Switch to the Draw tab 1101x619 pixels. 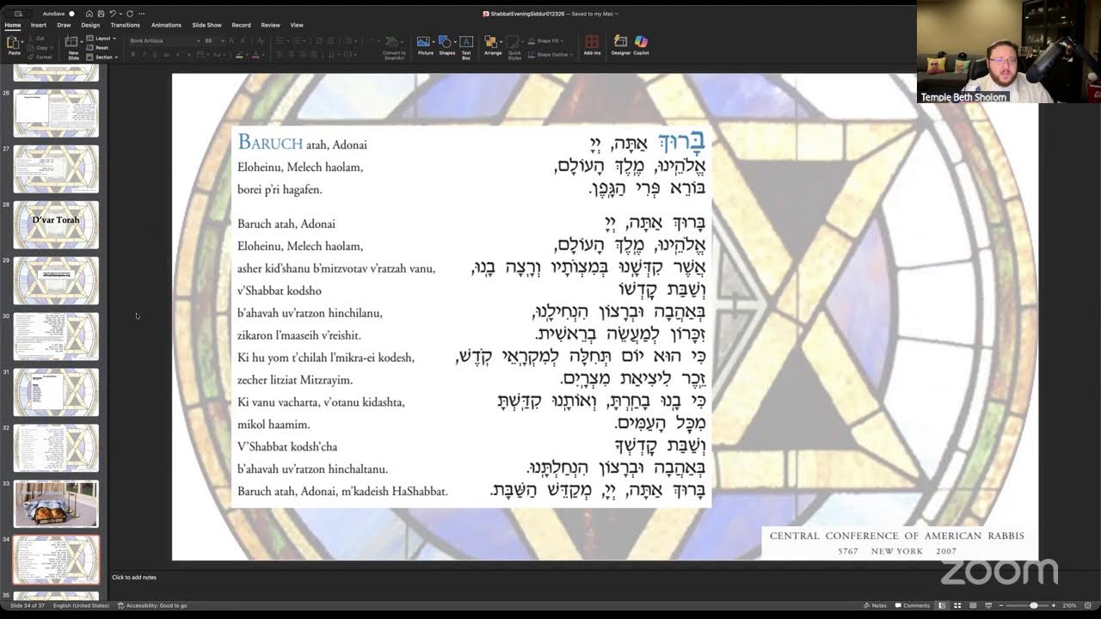click(x=64, y=25)
